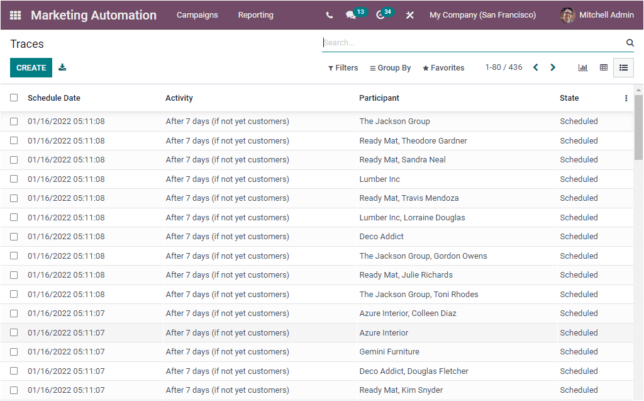Check the row for The Jackson Group
The width and height of the screenshot is (644, 401).
(x=14, y=121)
